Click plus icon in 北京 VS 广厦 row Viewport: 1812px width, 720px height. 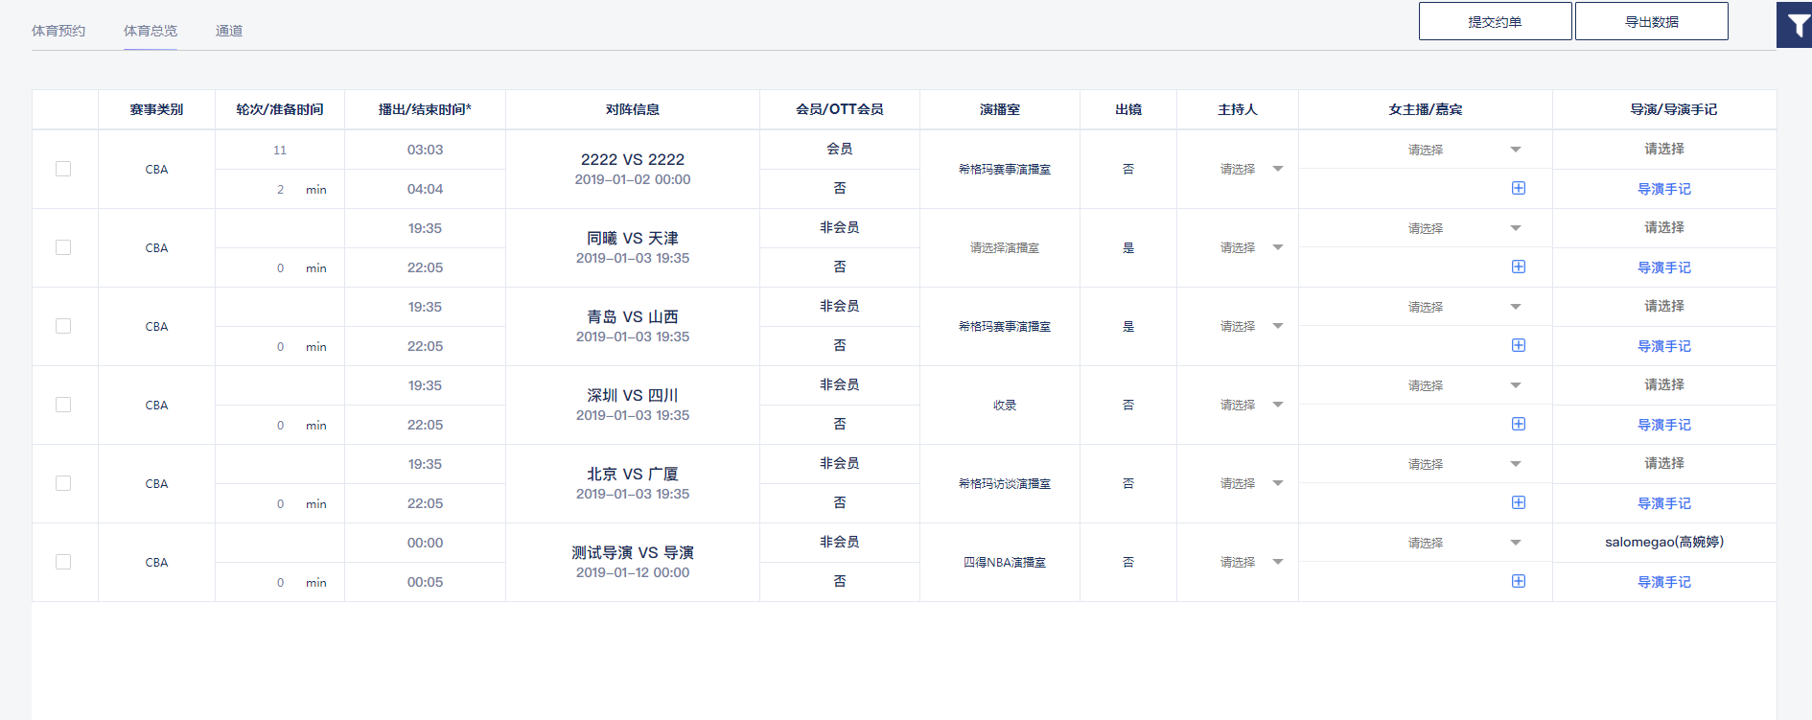(x=1519, y=503)
